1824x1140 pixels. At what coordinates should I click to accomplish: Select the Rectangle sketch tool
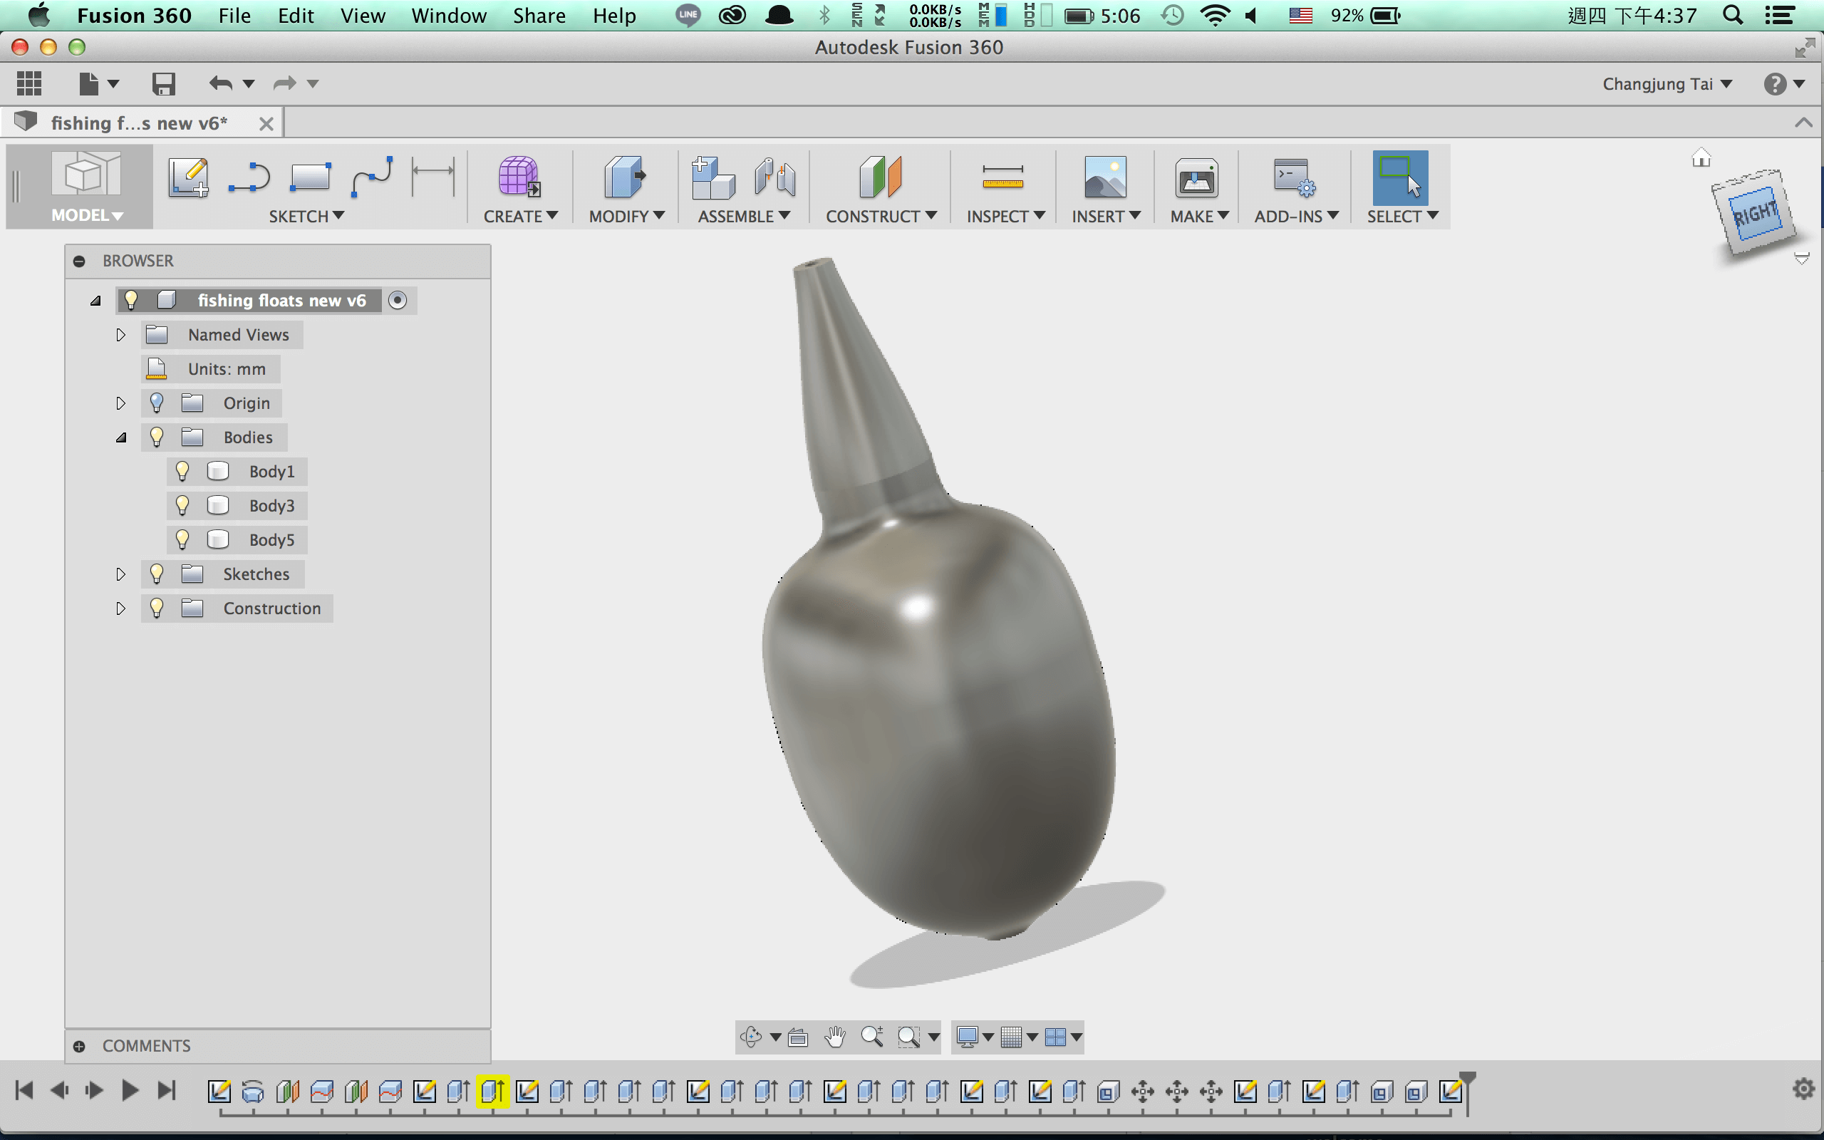point(310,178)
